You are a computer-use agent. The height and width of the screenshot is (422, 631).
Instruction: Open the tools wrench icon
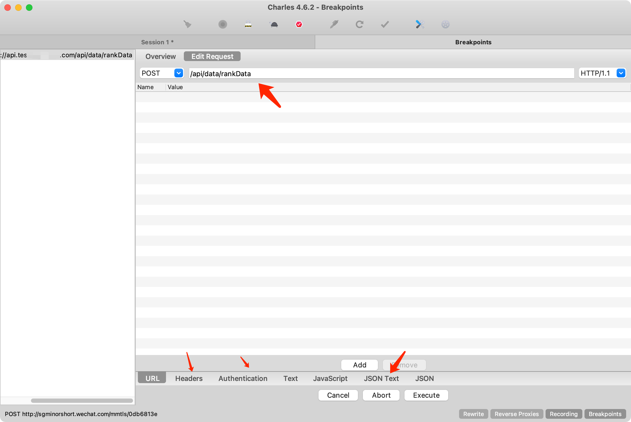(x=420, y=24)
